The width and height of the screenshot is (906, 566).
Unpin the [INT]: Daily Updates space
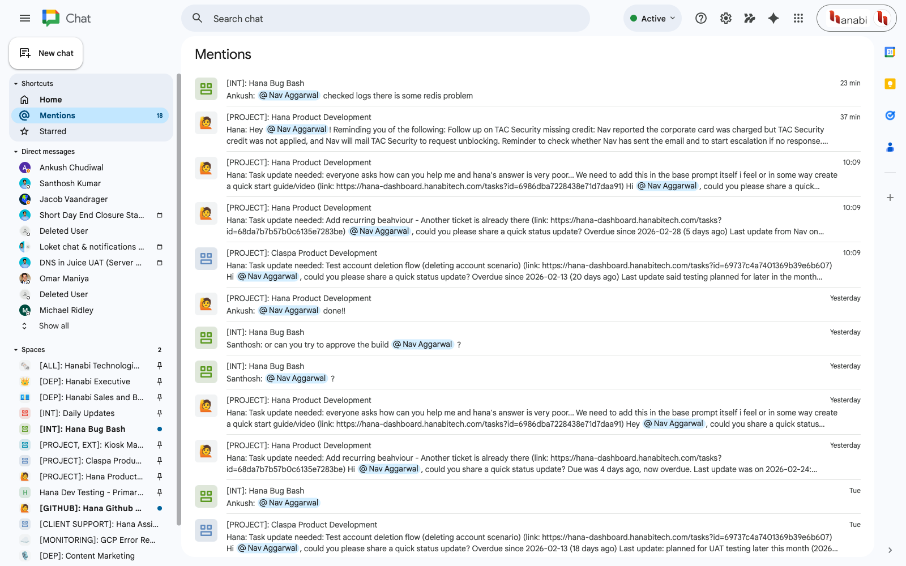(159, 413)
